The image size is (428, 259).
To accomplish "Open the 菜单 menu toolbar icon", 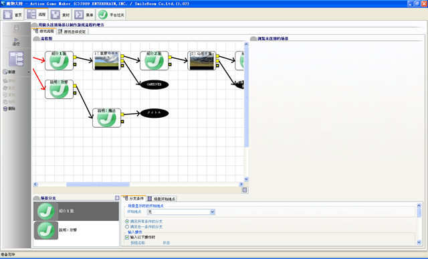I will (x=79, y=15).
